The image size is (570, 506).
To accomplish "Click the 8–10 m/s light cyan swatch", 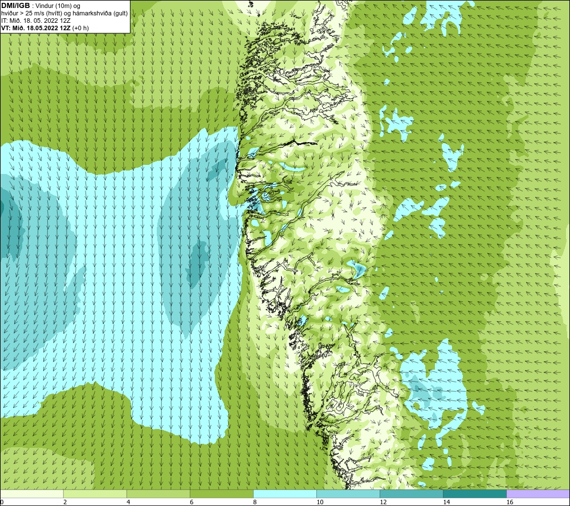I will click(285, 493).
